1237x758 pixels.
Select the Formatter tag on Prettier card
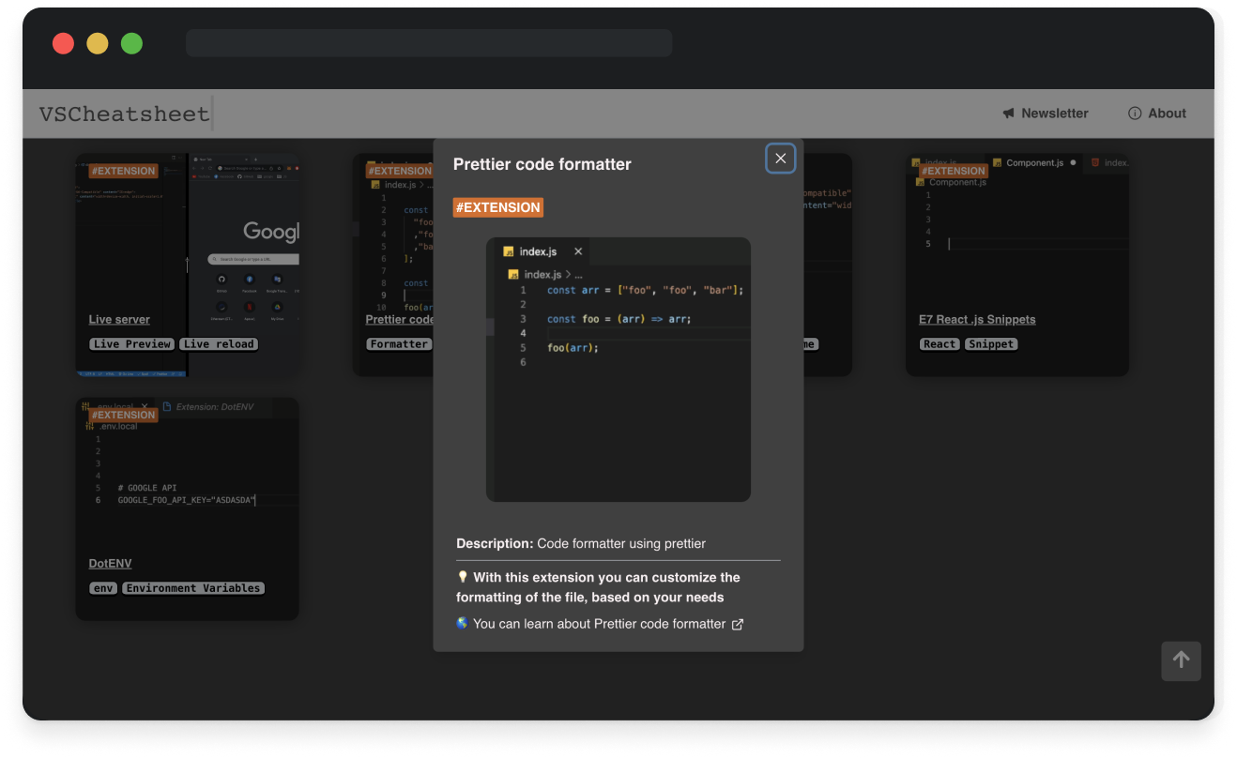(x=399, y=344)
